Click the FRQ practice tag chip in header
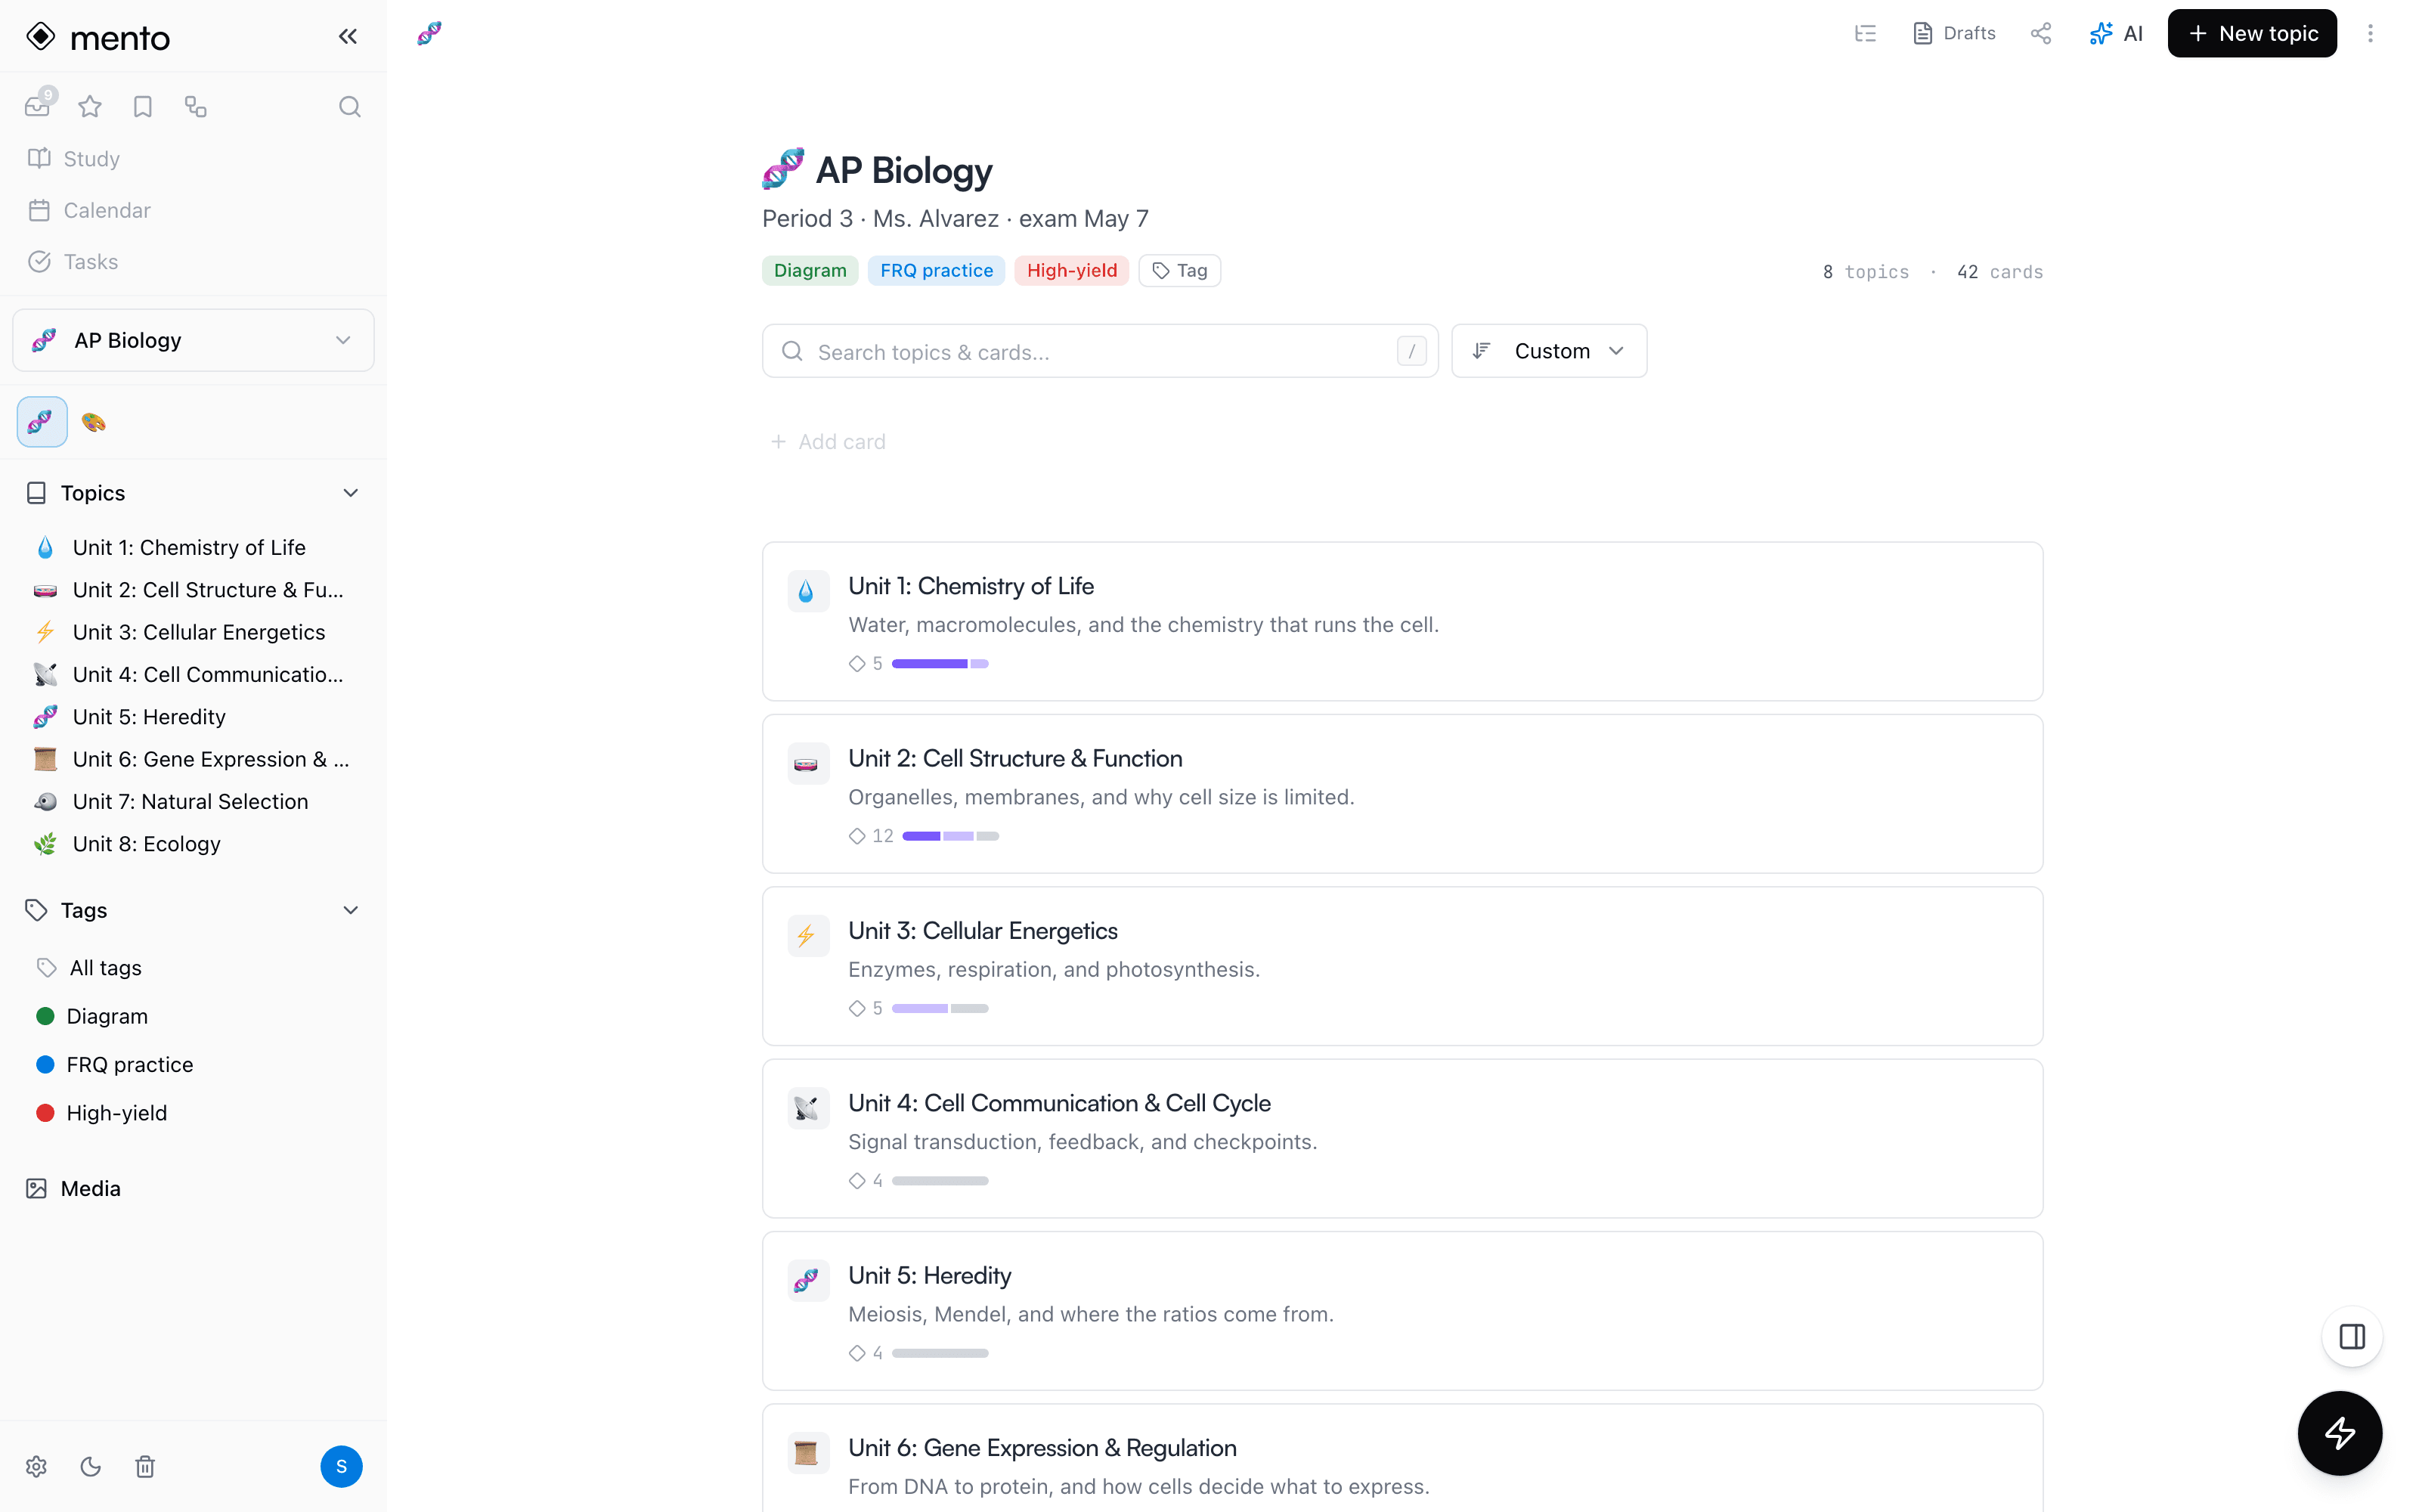The width and height of the screenshot is (2419, 1512). [x=936, y=270]
